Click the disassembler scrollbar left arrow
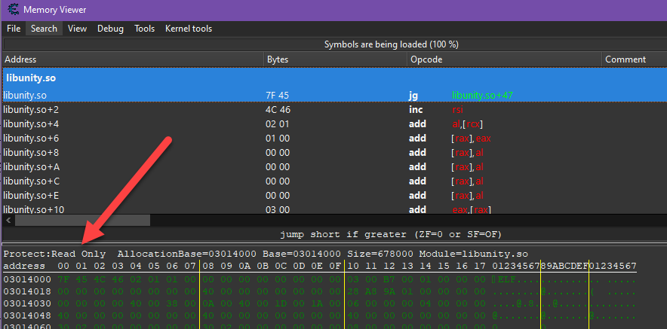Image resolution: width=667 pixels, height=329 pixels. pyautogui.click(x=8, y=221)
